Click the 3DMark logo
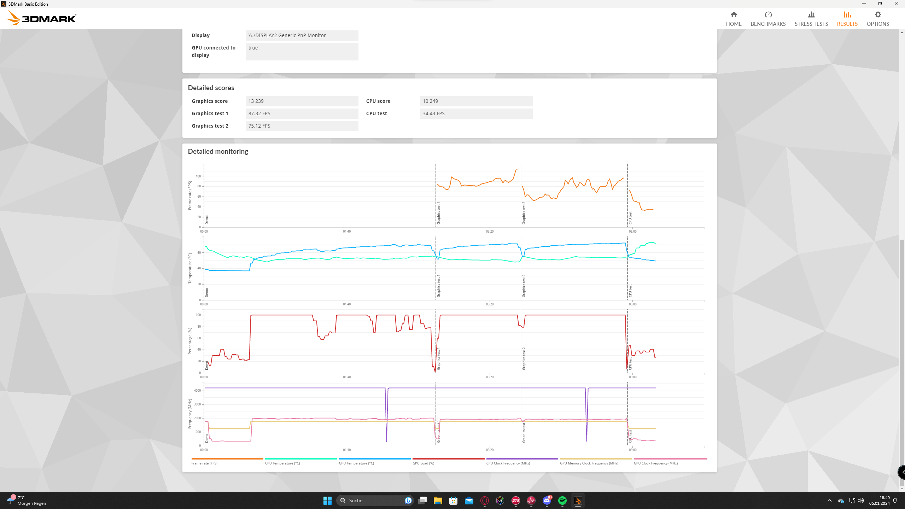The width and height of the screenshot is (905, 509). click(x=41, y=18)
